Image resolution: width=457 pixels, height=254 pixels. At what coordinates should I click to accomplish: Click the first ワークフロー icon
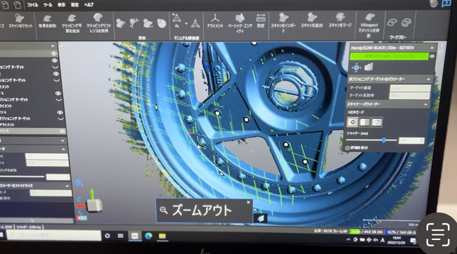(392, 23)
